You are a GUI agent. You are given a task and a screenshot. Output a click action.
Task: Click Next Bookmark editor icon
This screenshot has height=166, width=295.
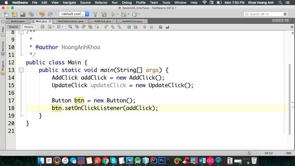pos(112,27)
